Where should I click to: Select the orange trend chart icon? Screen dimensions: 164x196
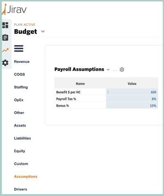coord(5,50)
